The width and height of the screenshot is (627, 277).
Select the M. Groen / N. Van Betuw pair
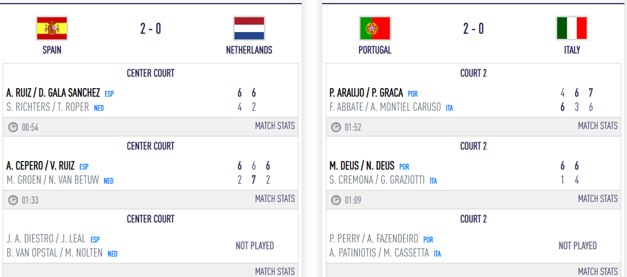(x=54, y=180)
